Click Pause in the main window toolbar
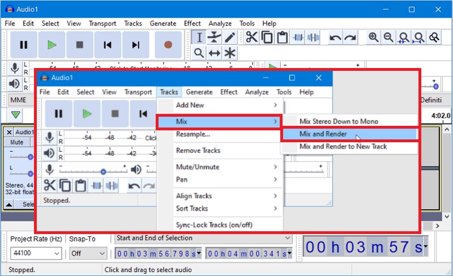Screen dimensions: 453x276 (24, 45)
